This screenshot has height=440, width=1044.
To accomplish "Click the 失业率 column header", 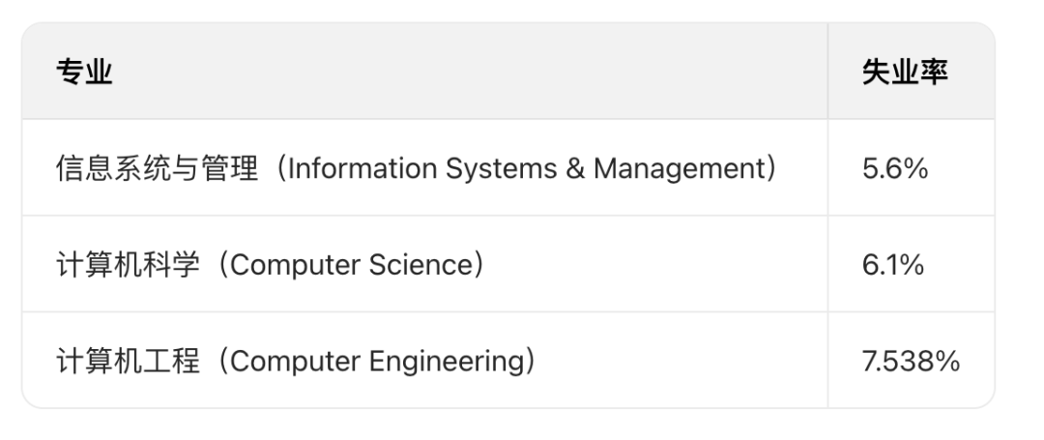I will coord(903,73).
